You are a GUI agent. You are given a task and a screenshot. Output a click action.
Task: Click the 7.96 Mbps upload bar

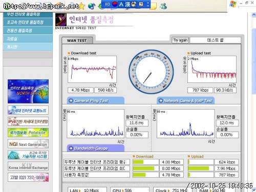tap(201, 168)
